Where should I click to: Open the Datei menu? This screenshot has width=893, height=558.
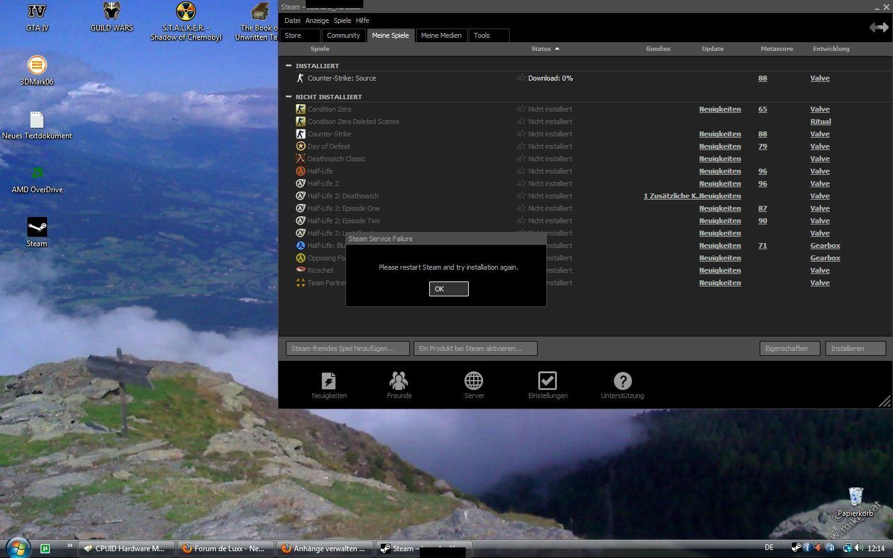[292, 20]
